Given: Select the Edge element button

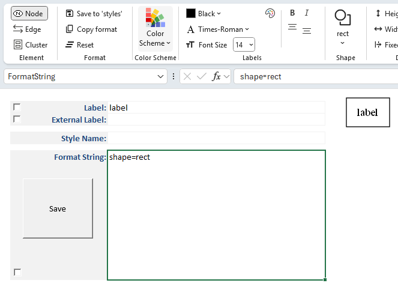Looking at the screenshot, I should 28,29.
